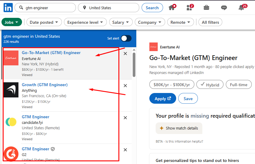
Task: Click the Is this information helpful? text
Action: coord(184,141)
